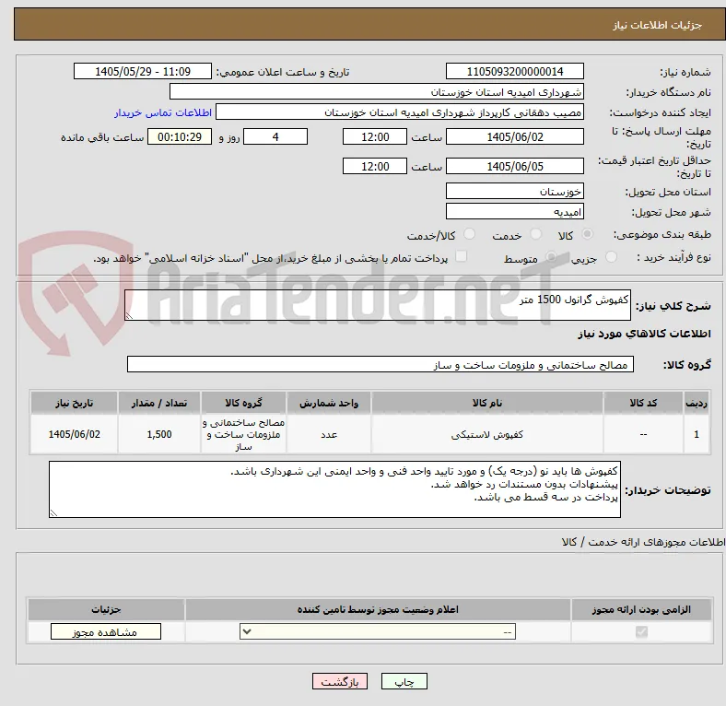Click the تعداد / مقدار column header

[x=159, y=403]
